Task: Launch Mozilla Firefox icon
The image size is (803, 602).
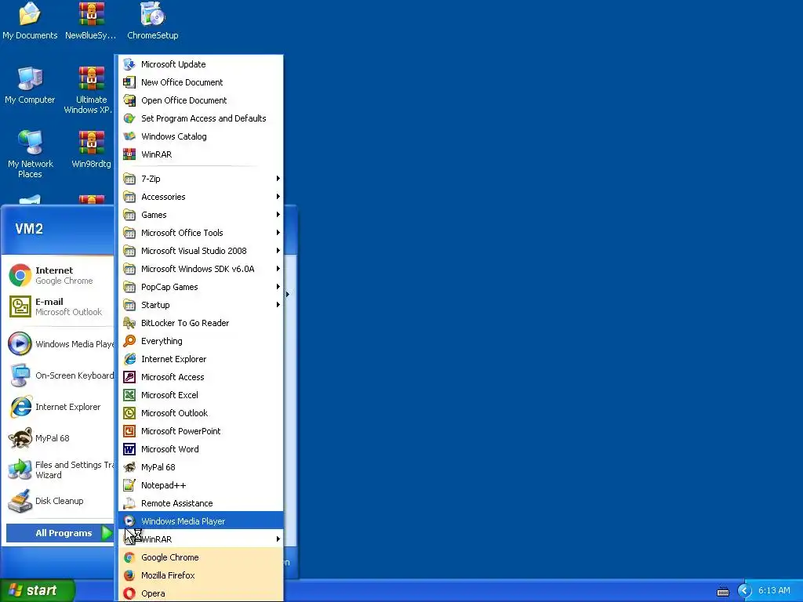Action: point(129,575)
